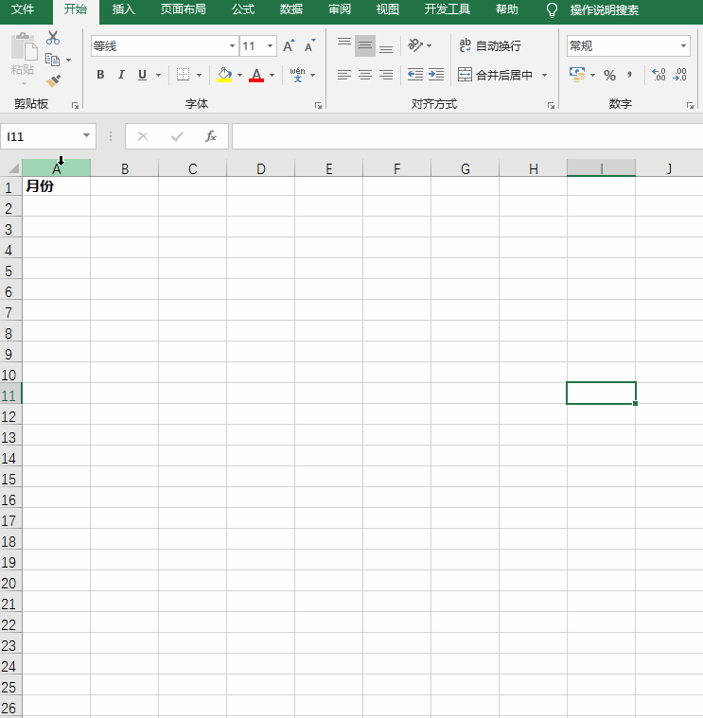The height and width of the screenshot is (718, 703).
Task: Toggle underline with the U button
Action: pos(143,75)
